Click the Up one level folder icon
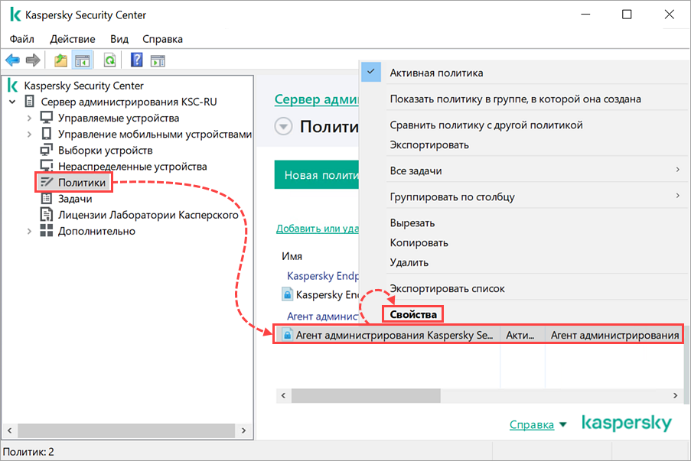 (x=60, y=60)
